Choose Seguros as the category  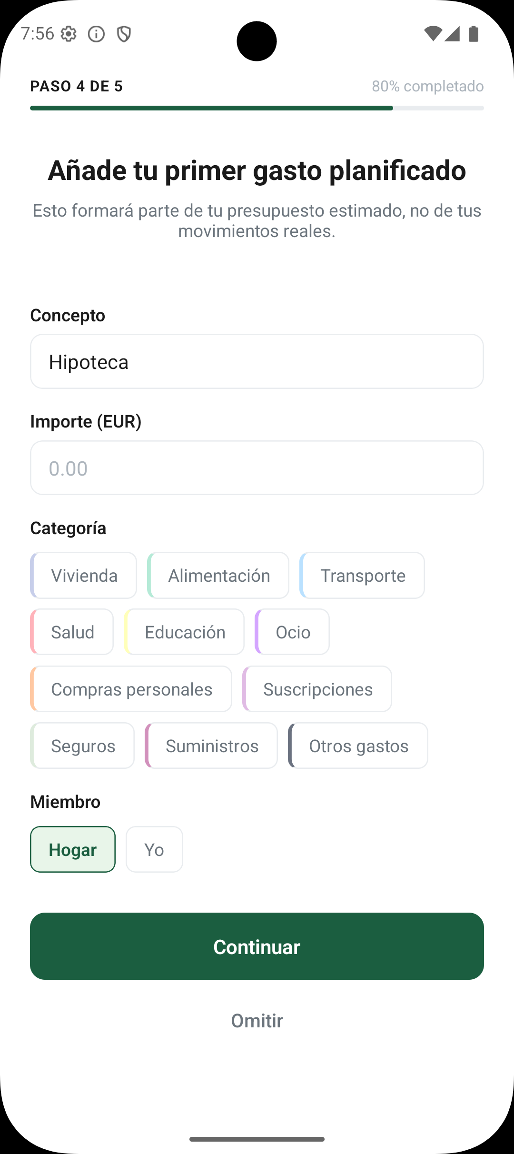click(83, 746)
